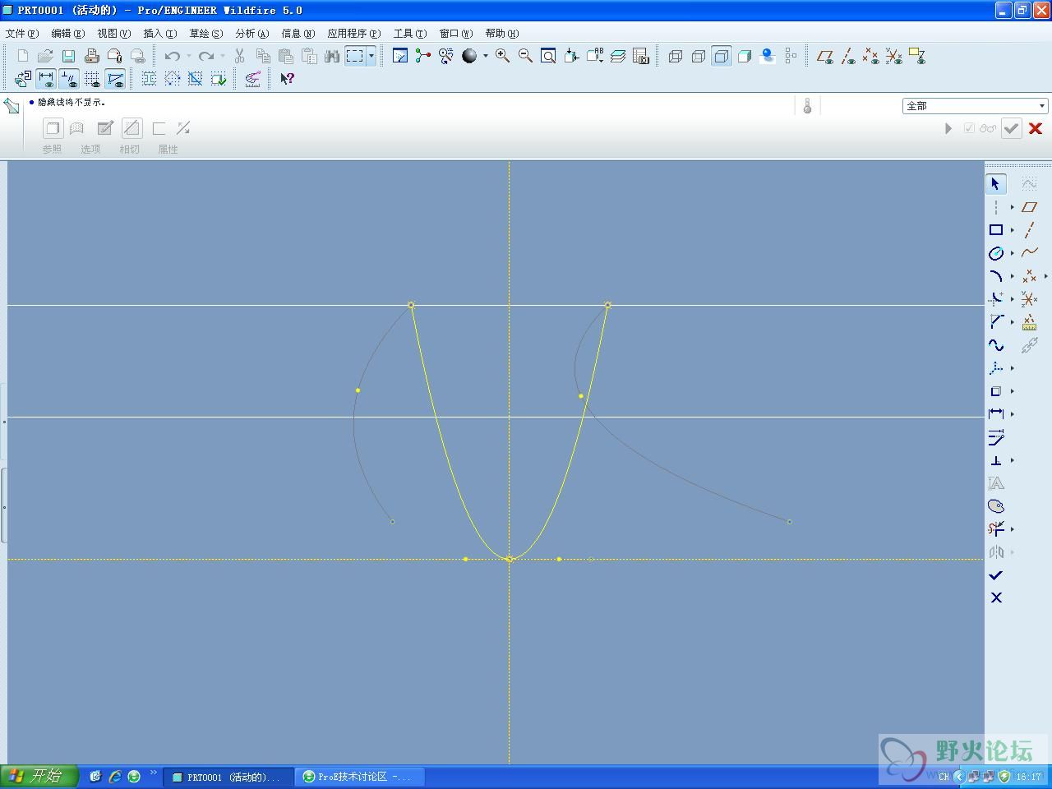
Task: Toggle coordinate system display
Action: [894, 56]
